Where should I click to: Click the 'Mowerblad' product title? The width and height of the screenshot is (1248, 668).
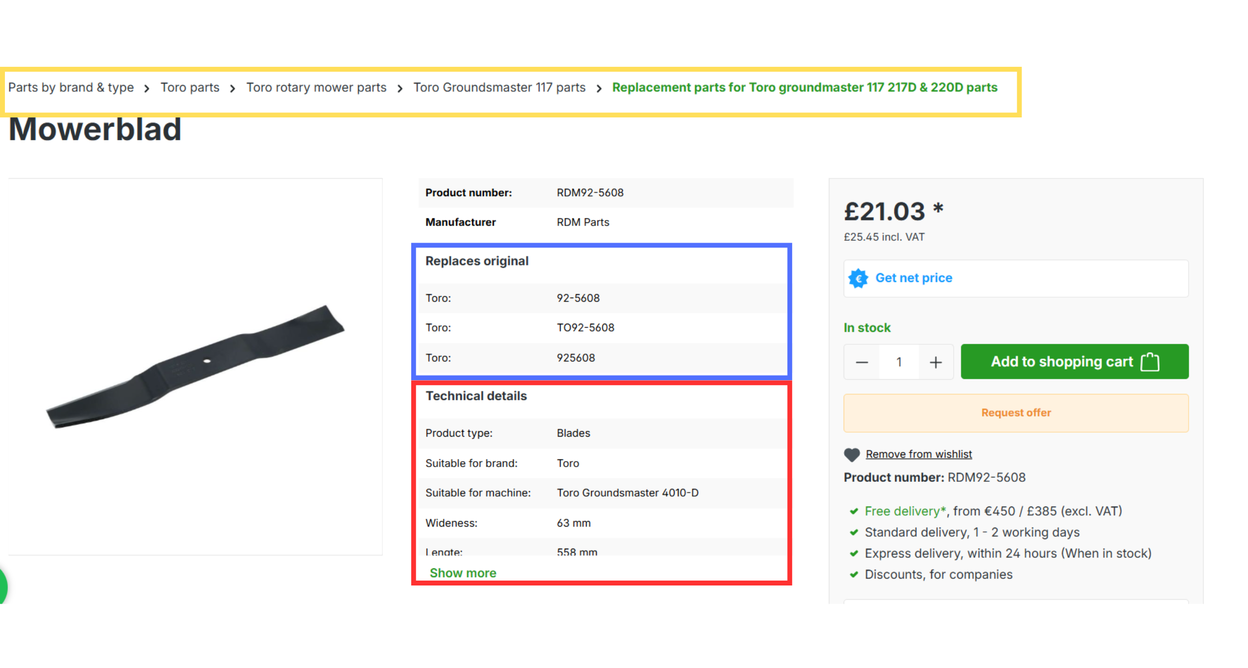click(x=95, y=129)
